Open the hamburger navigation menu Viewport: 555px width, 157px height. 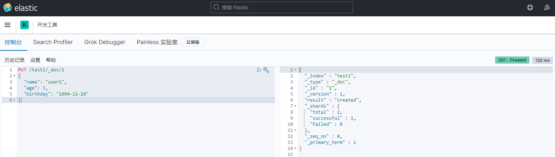pos(7,25)
